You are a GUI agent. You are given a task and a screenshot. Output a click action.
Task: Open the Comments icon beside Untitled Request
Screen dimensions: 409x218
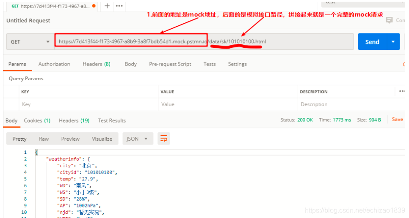click(389, 20)
